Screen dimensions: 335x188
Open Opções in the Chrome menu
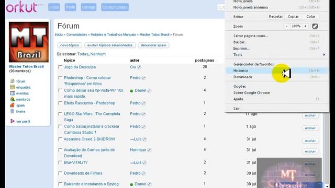(x=277, y=86)
